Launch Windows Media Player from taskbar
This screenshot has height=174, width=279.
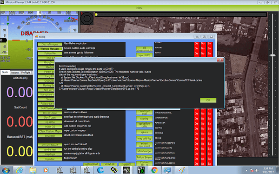point(46,170)
